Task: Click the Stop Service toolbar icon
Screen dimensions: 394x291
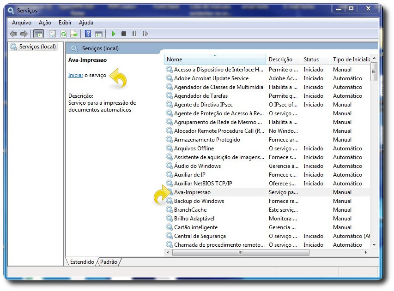Action: coord(124,34)
